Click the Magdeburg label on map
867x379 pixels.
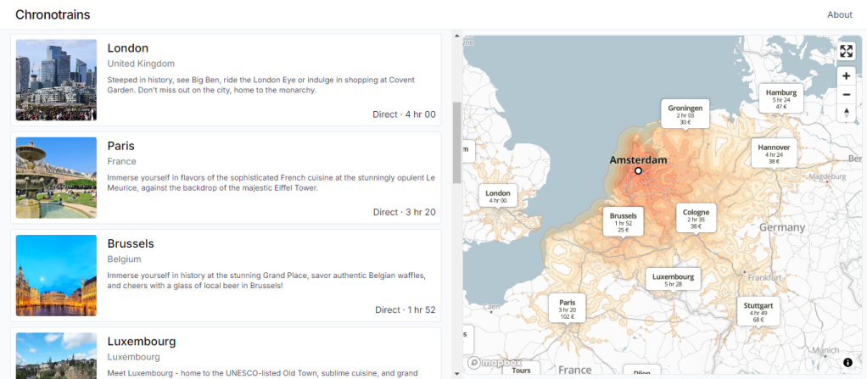828,176
